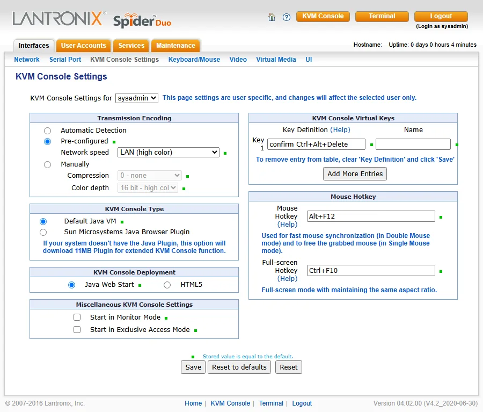Enable Start in Exclusive Access Mode

click(x=77, y=330)
